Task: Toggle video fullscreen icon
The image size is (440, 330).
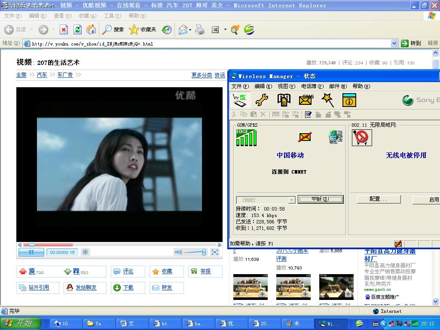Action: (x=215, y=252)
